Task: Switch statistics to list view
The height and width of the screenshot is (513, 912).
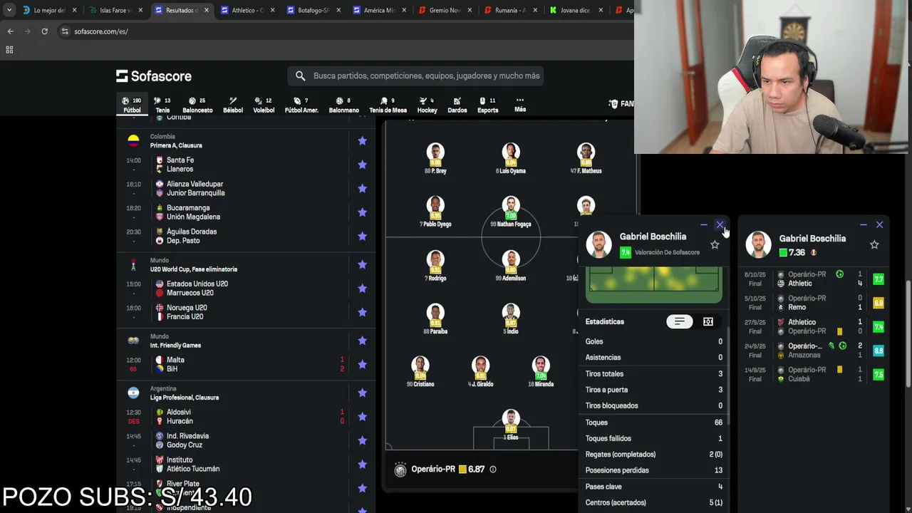Action: [x=679, y=322]
